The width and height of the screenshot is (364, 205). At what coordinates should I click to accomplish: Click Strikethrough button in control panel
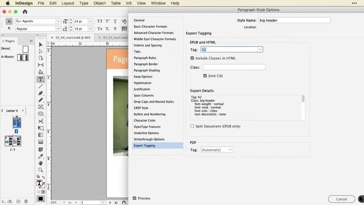[115, 29]
